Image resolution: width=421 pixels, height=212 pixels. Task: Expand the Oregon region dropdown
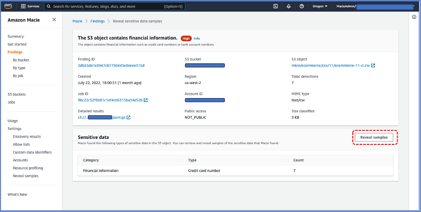coord(320,6)
